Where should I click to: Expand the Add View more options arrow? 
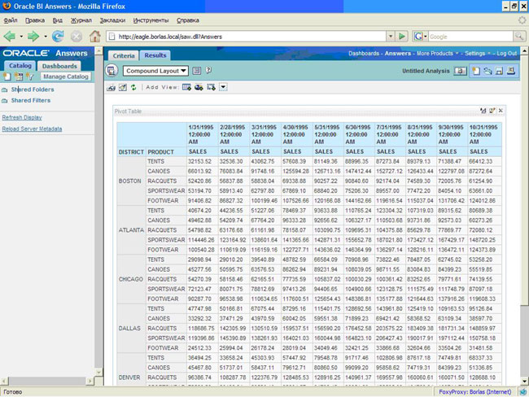coord(223,87)
